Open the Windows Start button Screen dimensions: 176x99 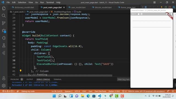pyautogui.click(x=54, y=96)
